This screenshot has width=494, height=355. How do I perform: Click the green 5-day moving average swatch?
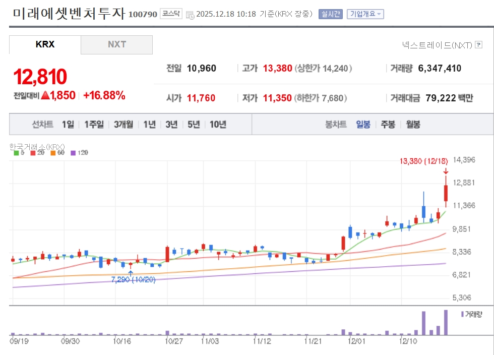(16, 153)
